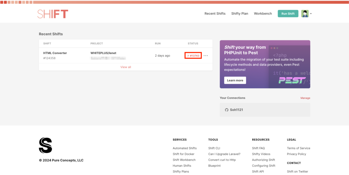This screenshot has width=349, height=175.
Task: Open Recent Shifts in top navigation
Action: coord(215,14)
